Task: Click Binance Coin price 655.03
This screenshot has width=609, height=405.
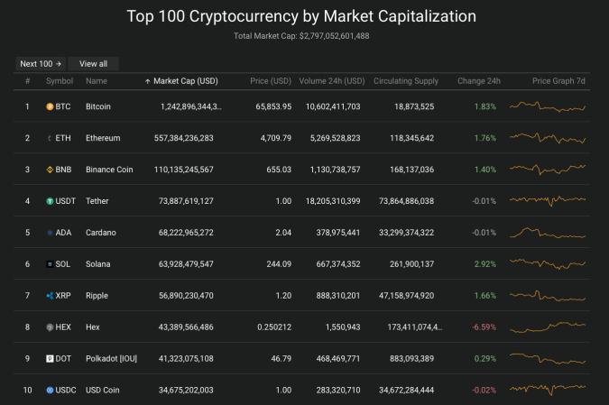Action: [279, 170]
